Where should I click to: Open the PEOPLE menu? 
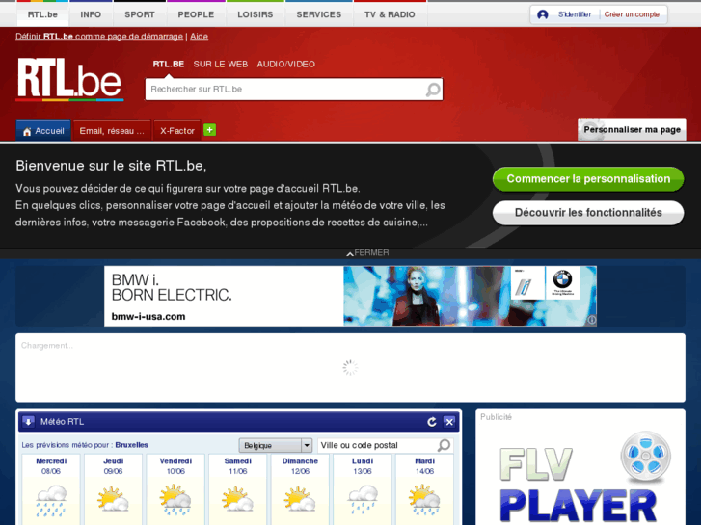point(196,14)
